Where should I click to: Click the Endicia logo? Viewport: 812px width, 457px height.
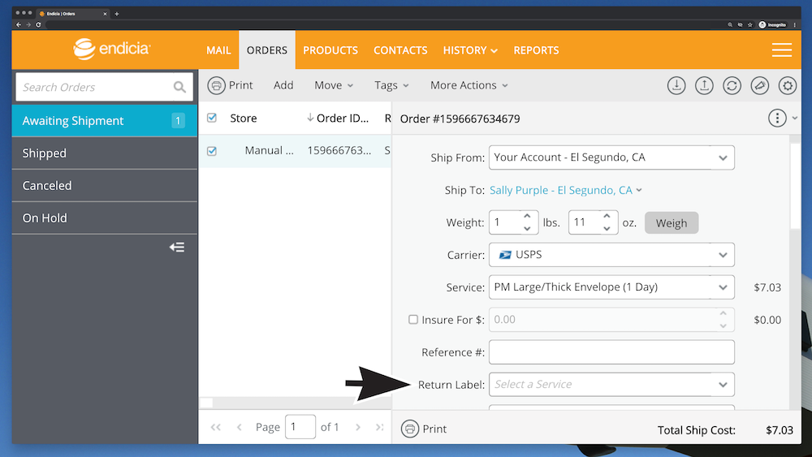[x=112, y=50]
